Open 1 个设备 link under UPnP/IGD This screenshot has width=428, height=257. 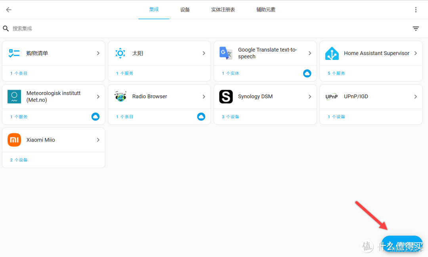[336, 117]
